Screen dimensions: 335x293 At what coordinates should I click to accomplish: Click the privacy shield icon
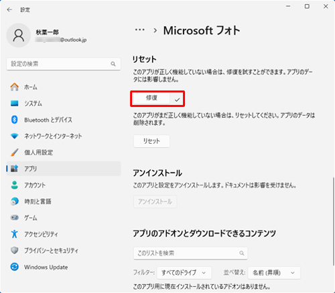click(x=15, y=250)
